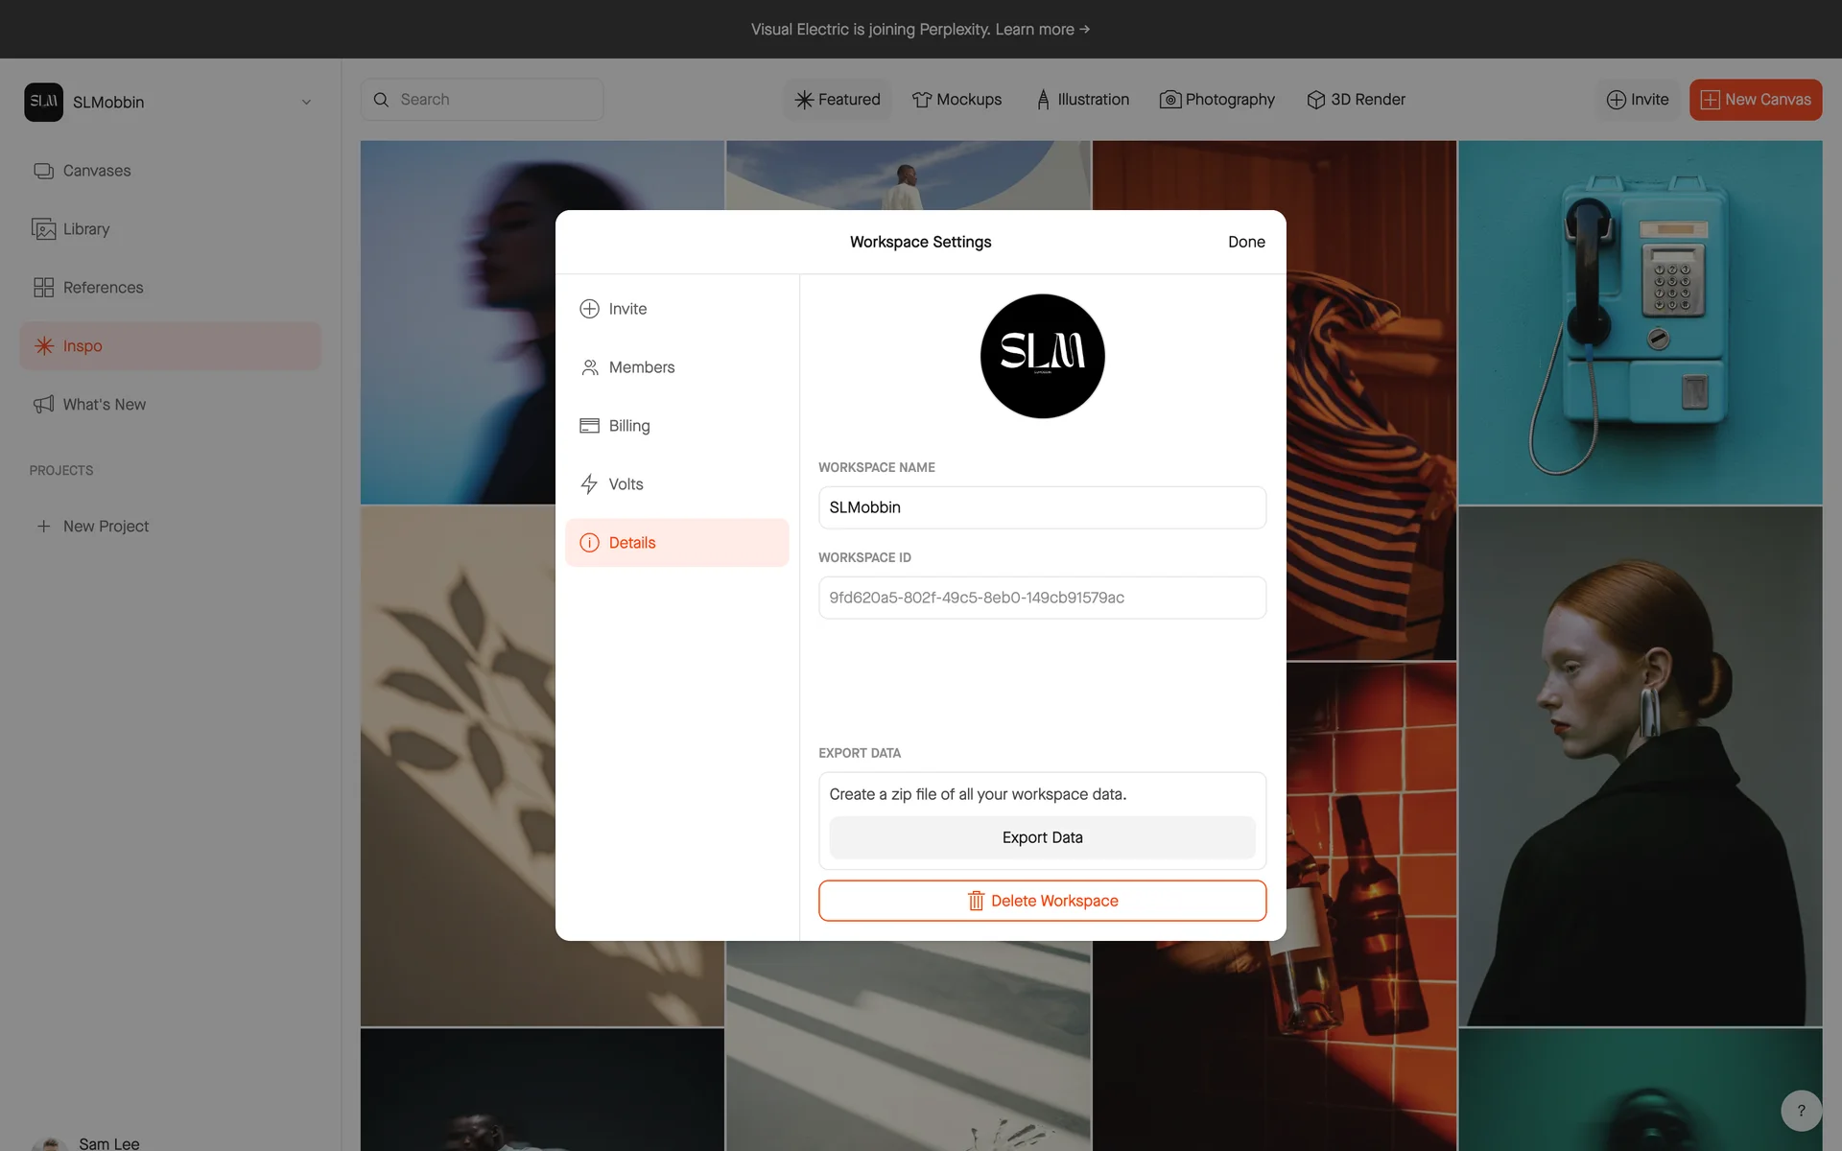1842x1151 pixels.
Task: Click the help question mark button
Action: (1801, 1111)
